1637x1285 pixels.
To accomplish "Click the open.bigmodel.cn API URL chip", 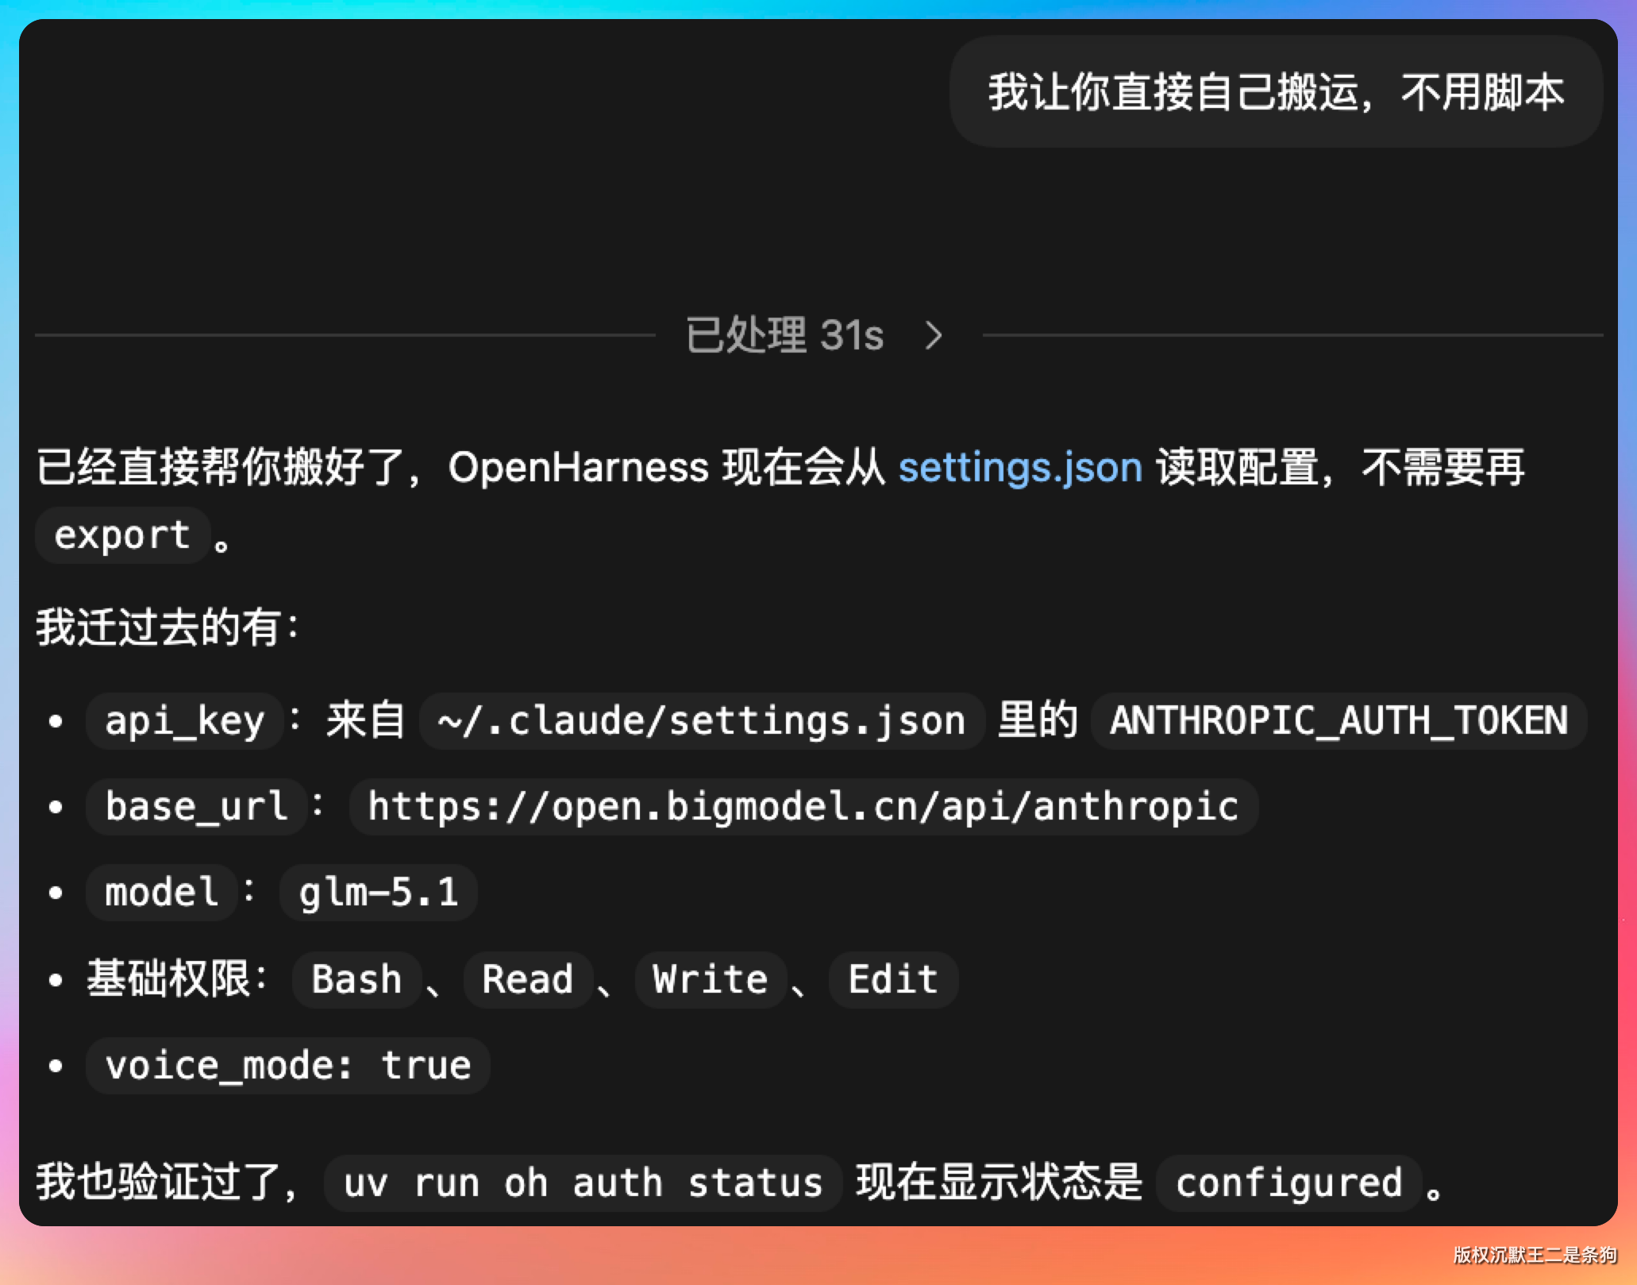I will click(x=803, y=807).
